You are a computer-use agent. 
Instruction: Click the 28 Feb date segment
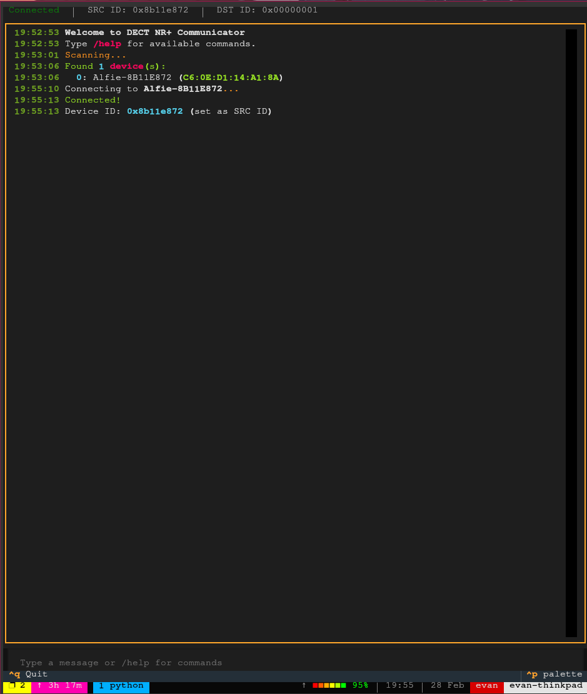pyautogui.click(x=447, y=685)
